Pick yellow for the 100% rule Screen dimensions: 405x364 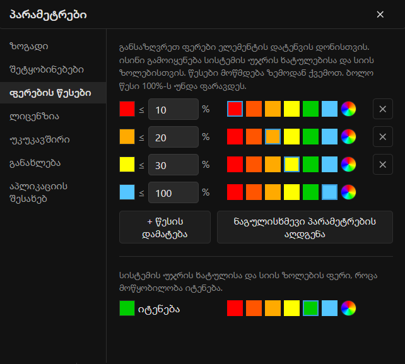291,192
